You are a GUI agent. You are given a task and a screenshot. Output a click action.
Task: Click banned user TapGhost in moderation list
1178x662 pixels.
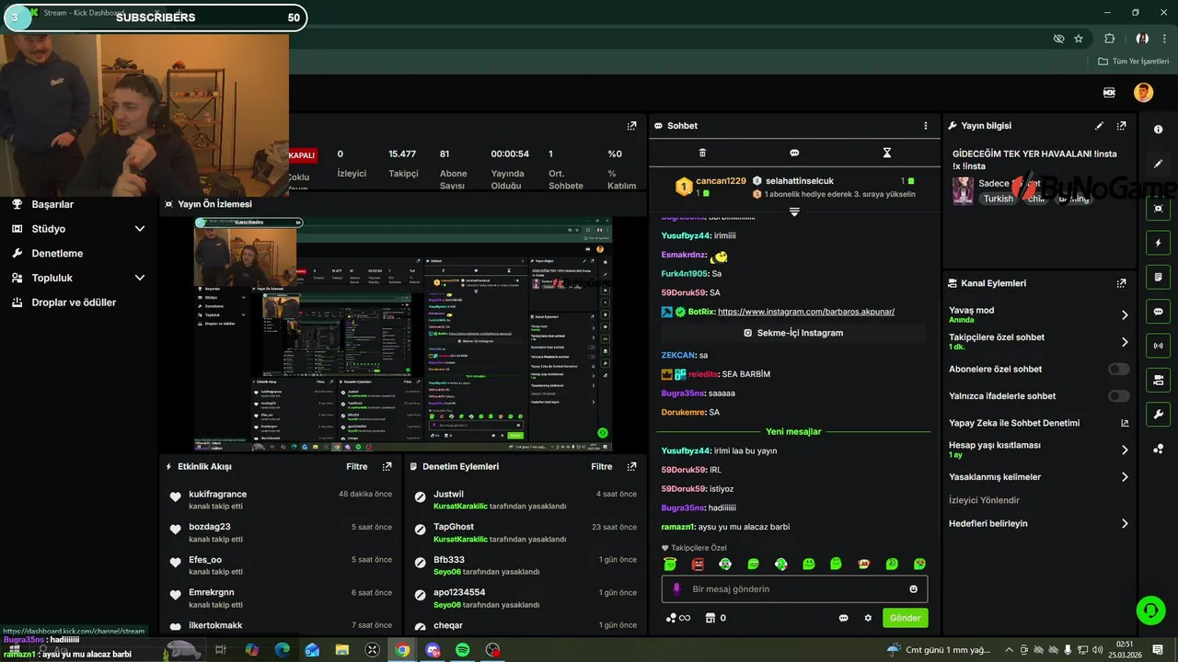(x=454, y=528)
